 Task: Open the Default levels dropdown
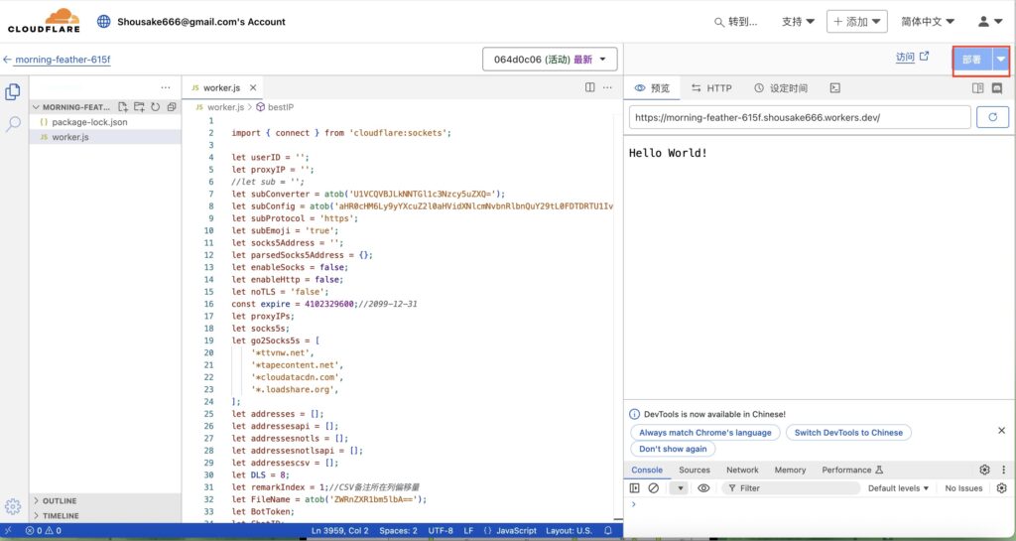point(898,487)
